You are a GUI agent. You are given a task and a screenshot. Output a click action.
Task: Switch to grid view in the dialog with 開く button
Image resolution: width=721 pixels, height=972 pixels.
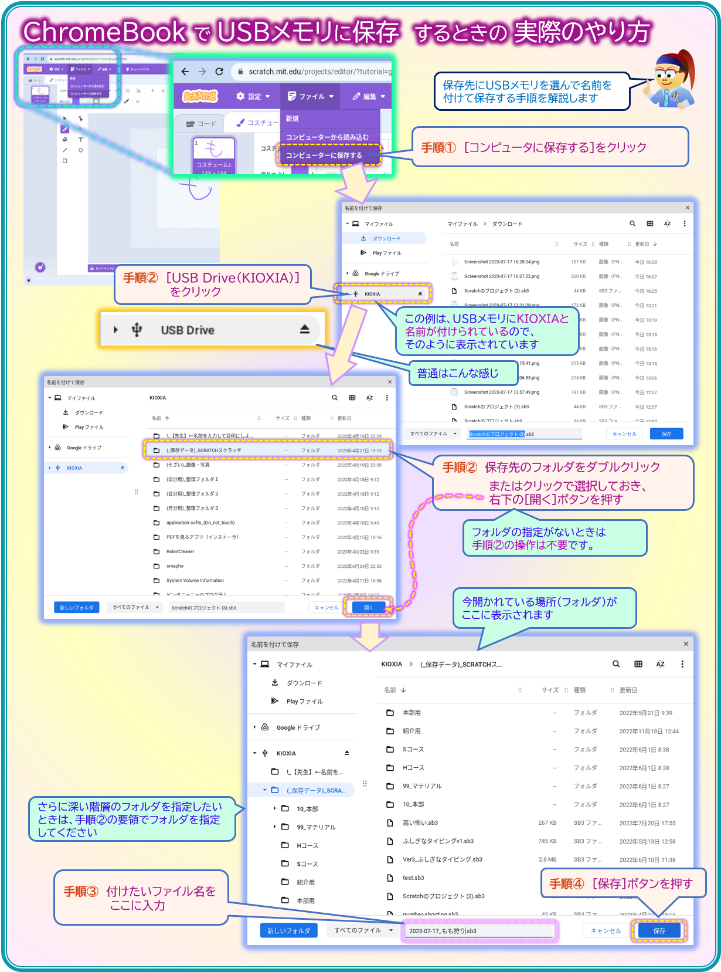pyautogui.click(x=352, y=398)
